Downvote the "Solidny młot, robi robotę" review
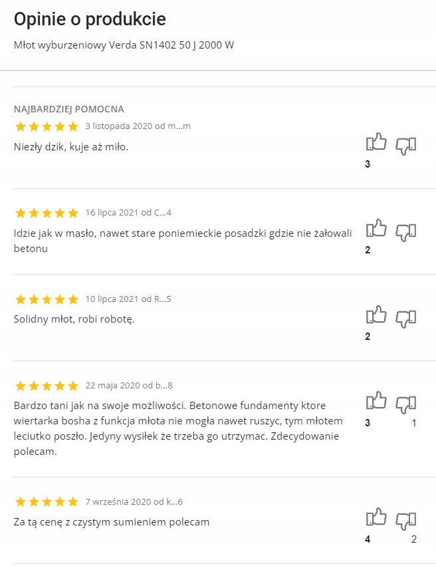The image size is (436, 568). pyautogui.click(x=405, y=318)
